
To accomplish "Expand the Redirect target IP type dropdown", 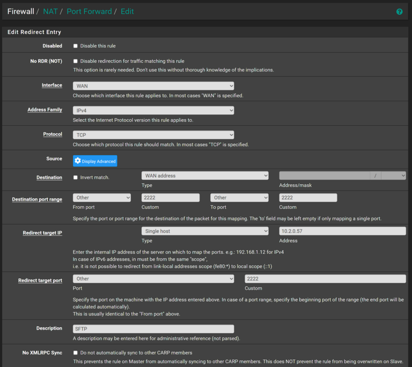I will [x=205, y=231].
